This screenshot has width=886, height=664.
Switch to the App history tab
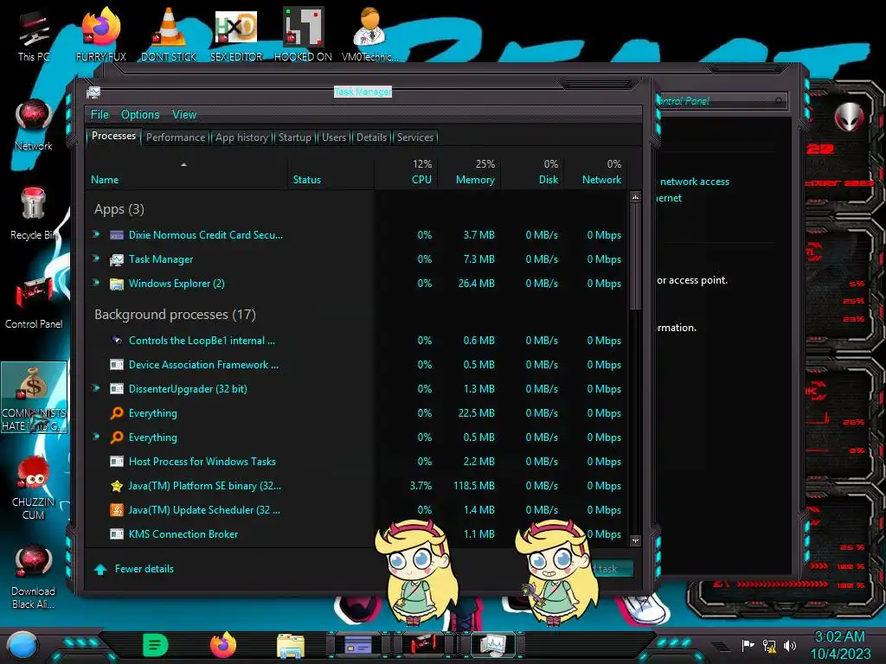tap(242, 137)
